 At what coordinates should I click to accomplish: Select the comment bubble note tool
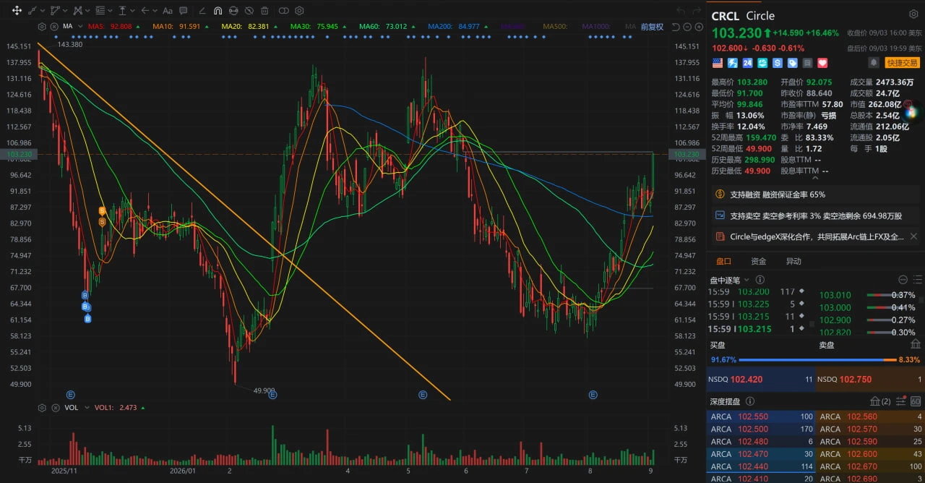click(x=184, y=11)
